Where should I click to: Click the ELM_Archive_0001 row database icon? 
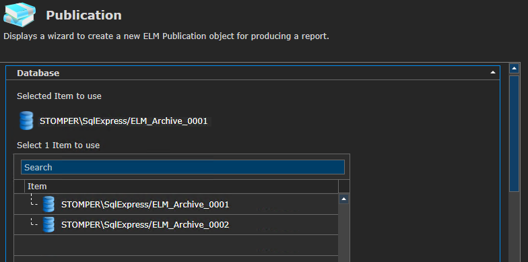(48, 204)
